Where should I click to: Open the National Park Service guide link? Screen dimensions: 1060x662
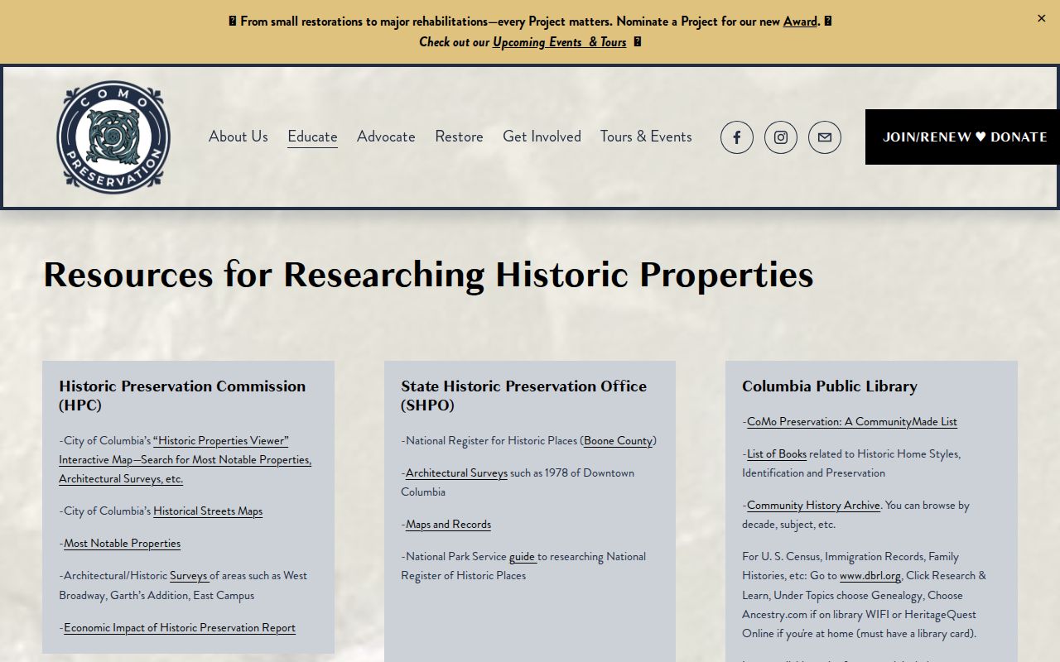coord(523,557)
